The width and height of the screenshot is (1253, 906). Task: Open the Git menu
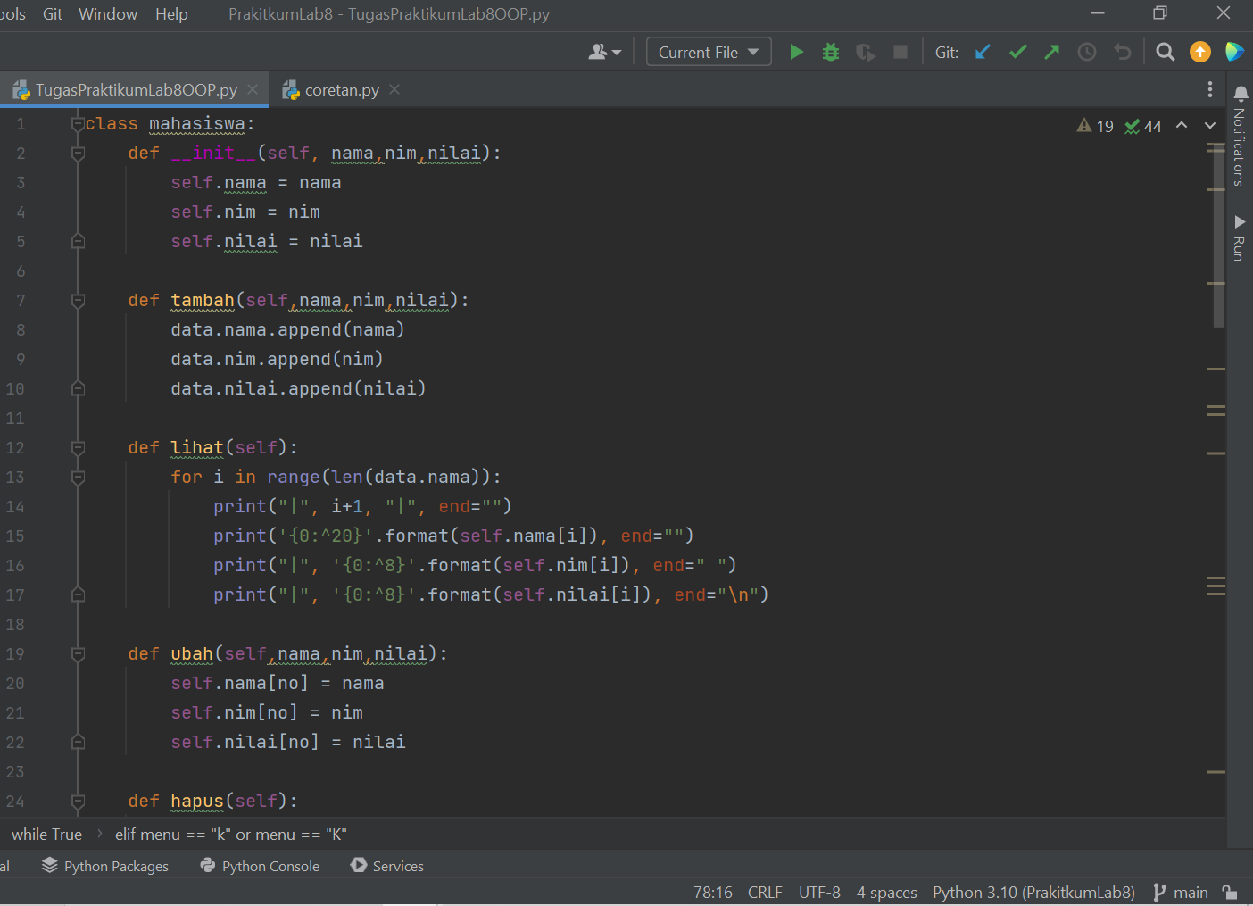click(x=53, y=14)
